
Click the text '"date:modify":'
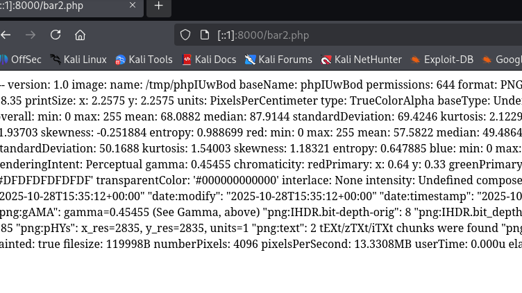click(185, 197)
